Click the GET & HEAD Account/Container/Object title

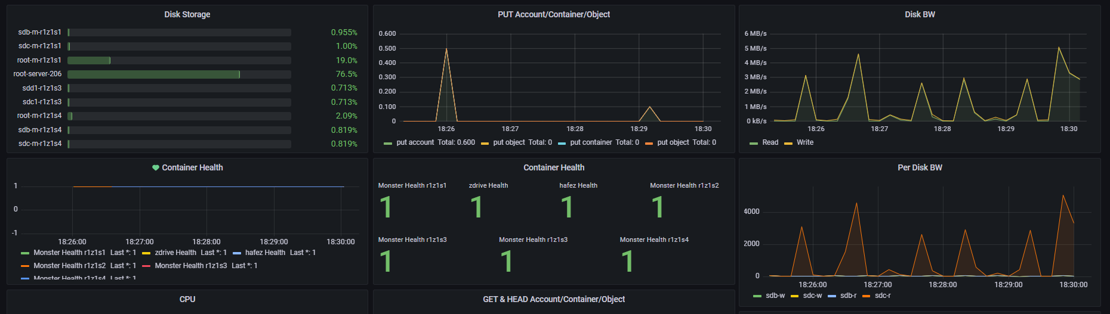pyautogui.click(x=554, y=299)
